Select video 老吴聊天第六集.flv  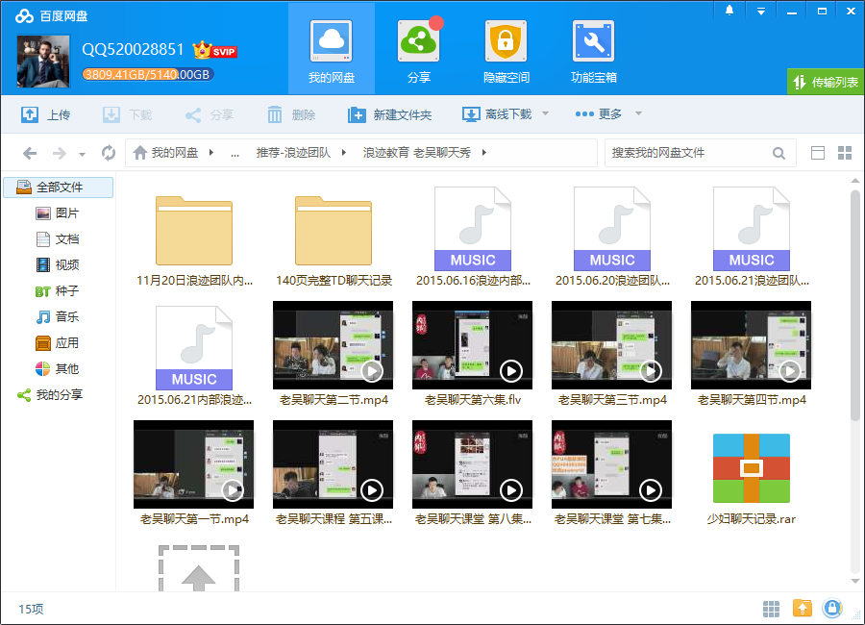point(473,353)
